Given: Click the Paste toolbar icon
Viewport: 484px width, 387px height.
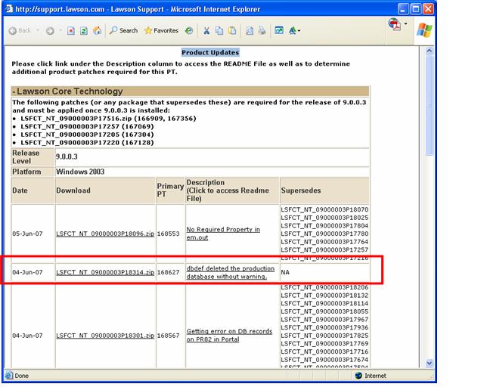Looking at the screenshot, I should [231, 30].
